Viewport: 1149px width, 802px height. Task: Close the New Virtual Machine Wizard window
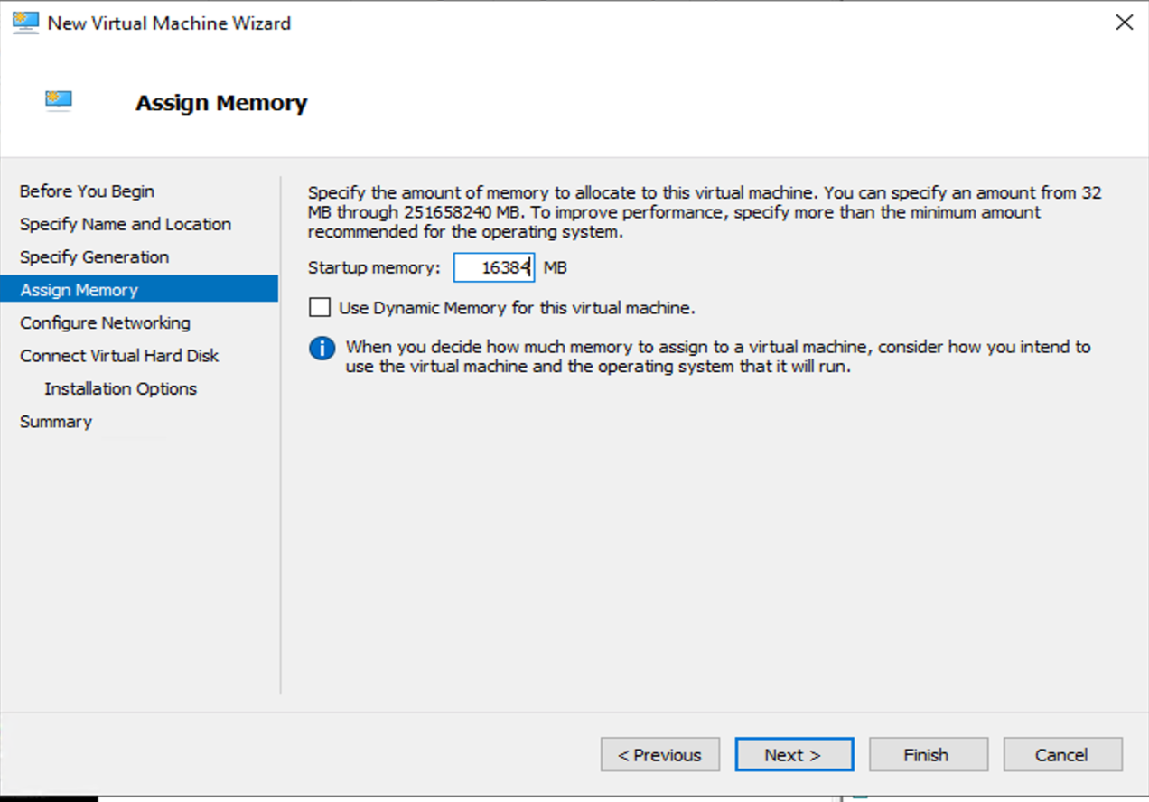tap(1124, 23)
